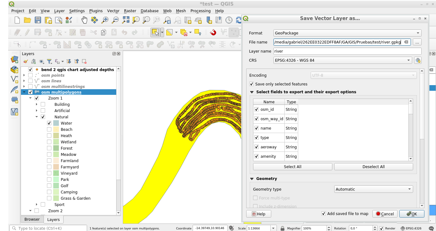Click the Deselect All fields button
Viewport: 436px width, 231px height.
click(374, 167)
